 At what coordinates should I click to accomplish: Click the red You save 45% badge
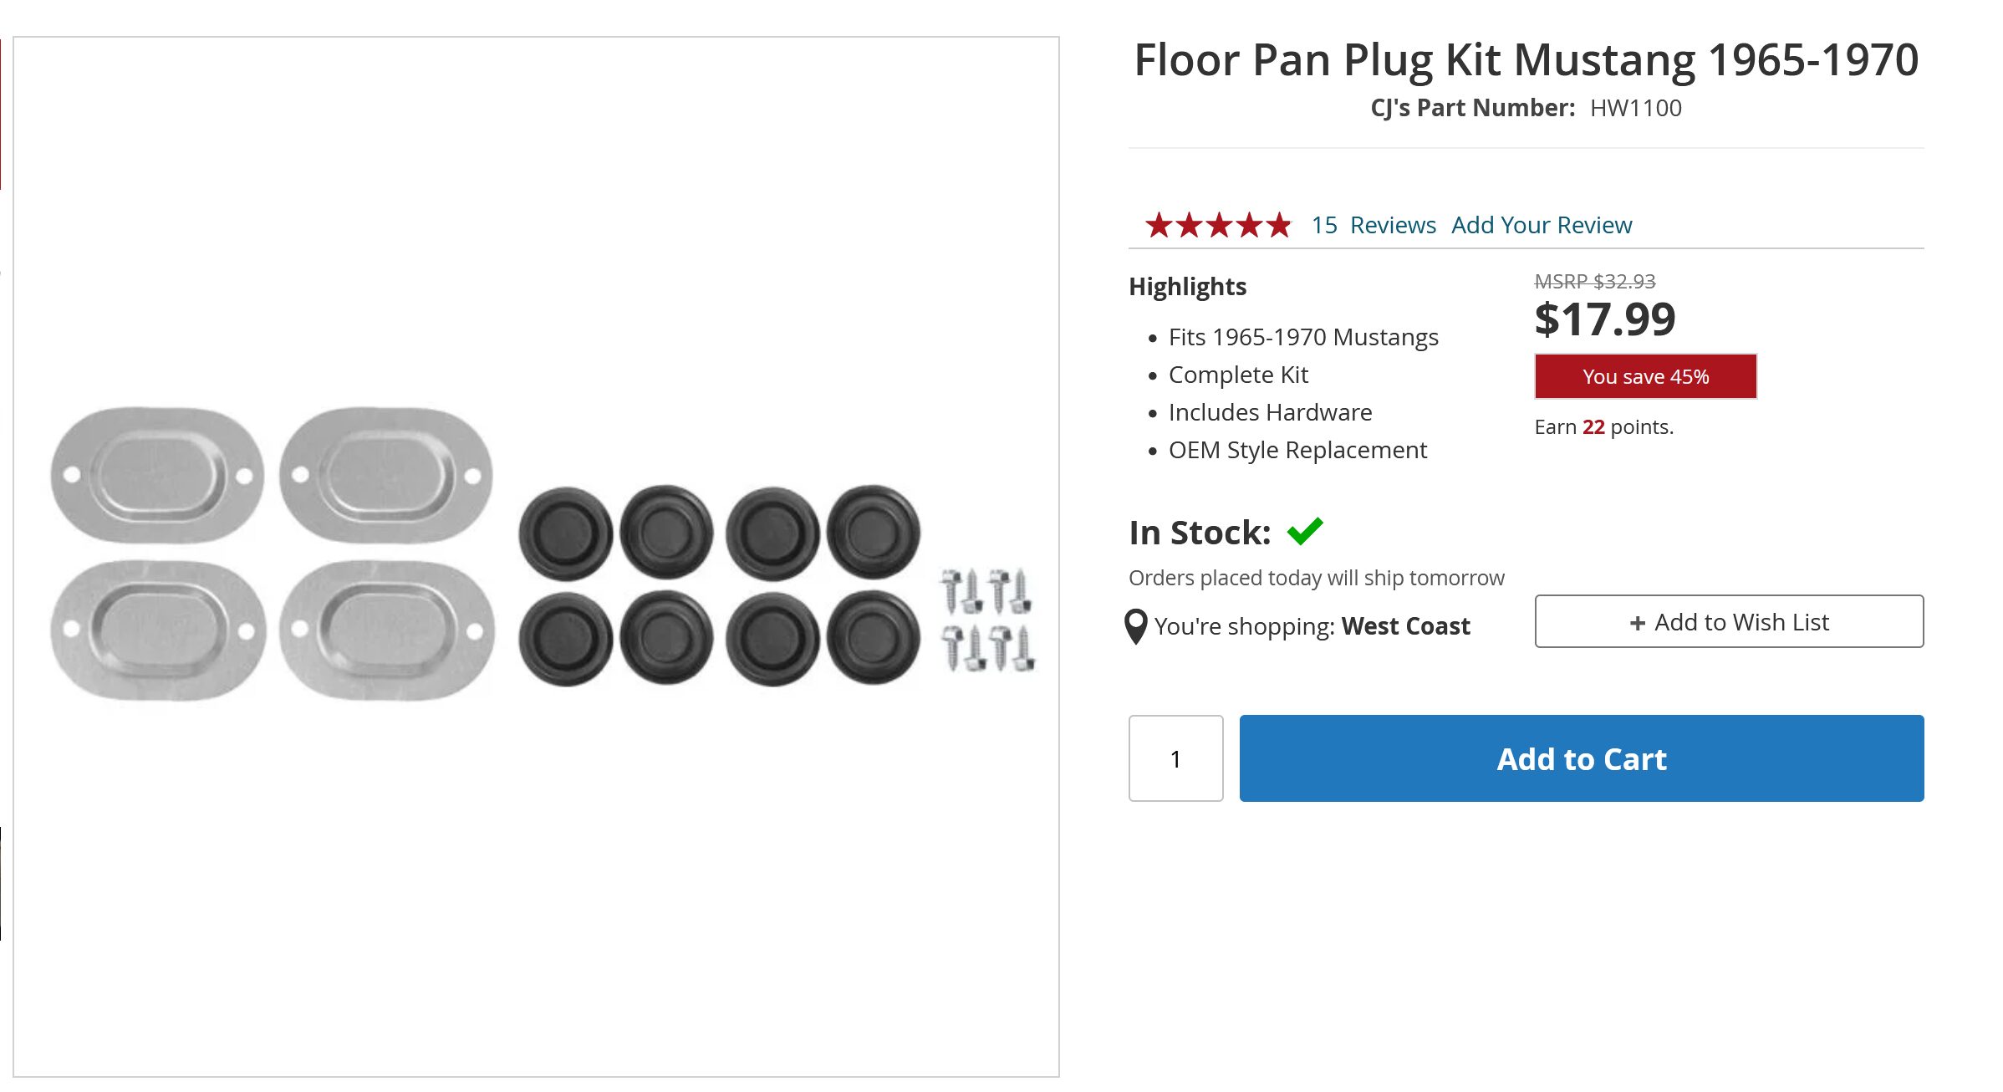[x=1645, y=376]
